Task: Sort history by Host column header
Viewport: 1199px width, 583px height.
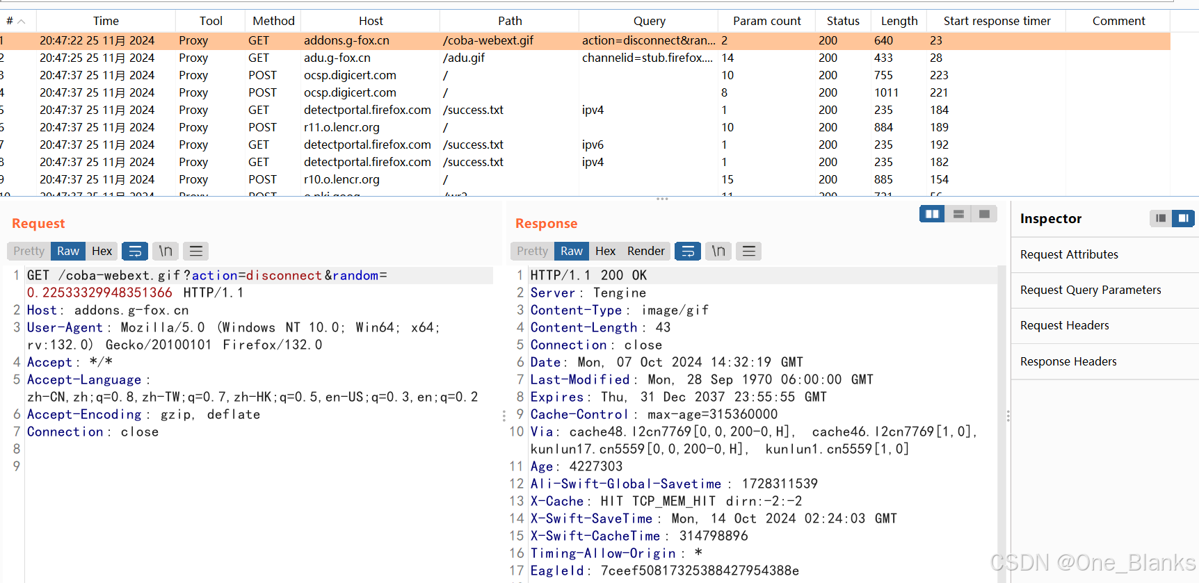Action: tap(371, 21)
